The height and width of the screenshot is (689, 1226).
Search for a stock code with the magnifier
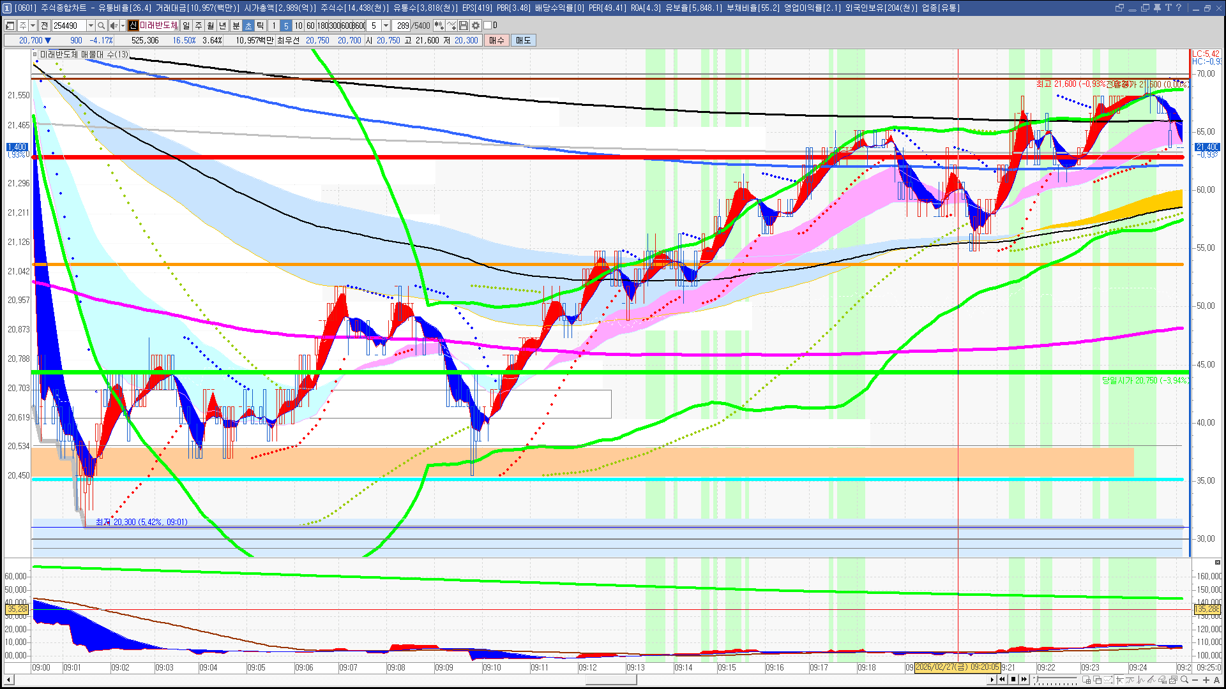pos(101,26)
